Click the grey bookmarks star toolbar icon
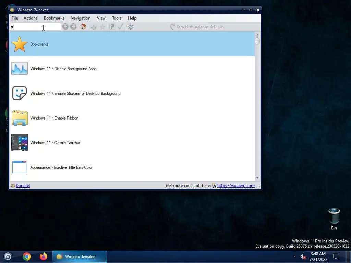Screen dimensions: 351x263 102,27
